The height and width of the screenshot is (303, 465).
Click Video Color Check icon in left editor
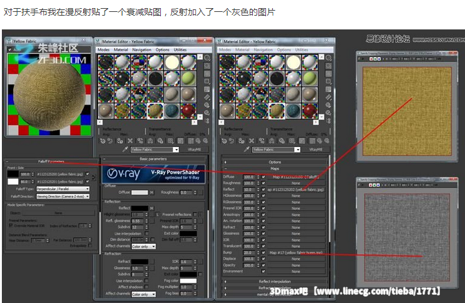pos(207,90)
